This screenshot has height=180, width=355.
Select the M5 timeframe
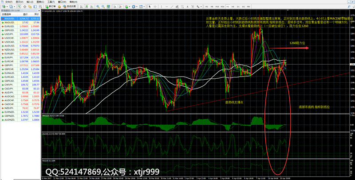[x=212, y=7]
